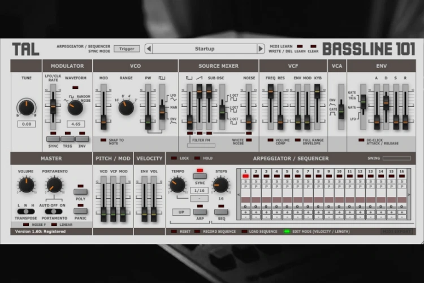Toggle the step 1 LED in the sequencer

click(x=245, y=176)
